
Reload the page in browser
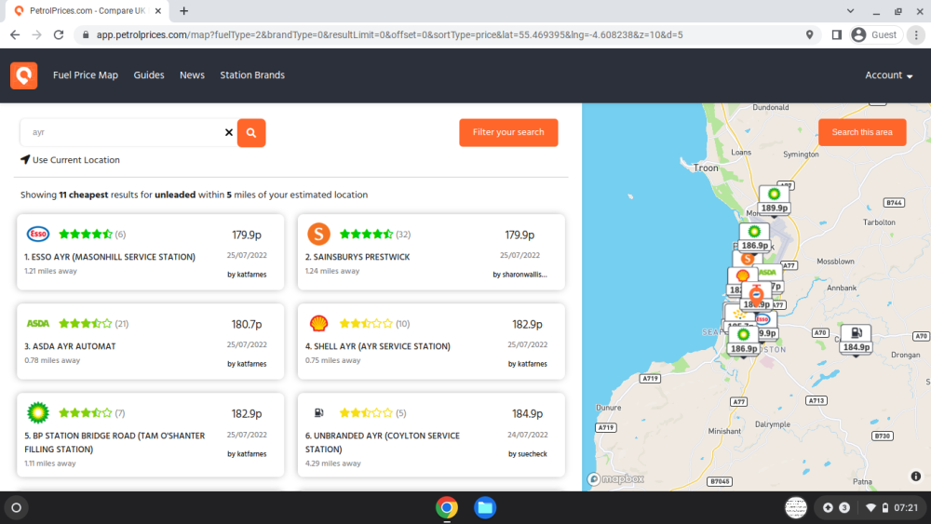coord(58,35)
